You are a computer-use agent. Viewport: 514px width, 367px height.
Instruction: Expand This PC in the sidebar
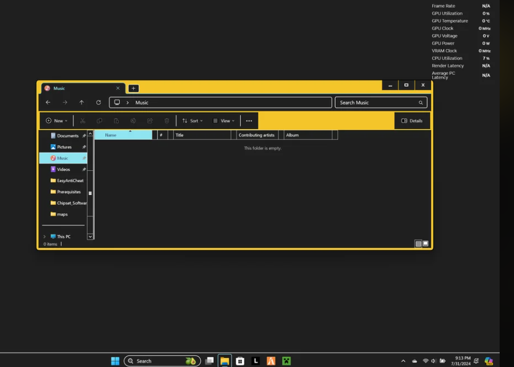(x=44, y=236)
